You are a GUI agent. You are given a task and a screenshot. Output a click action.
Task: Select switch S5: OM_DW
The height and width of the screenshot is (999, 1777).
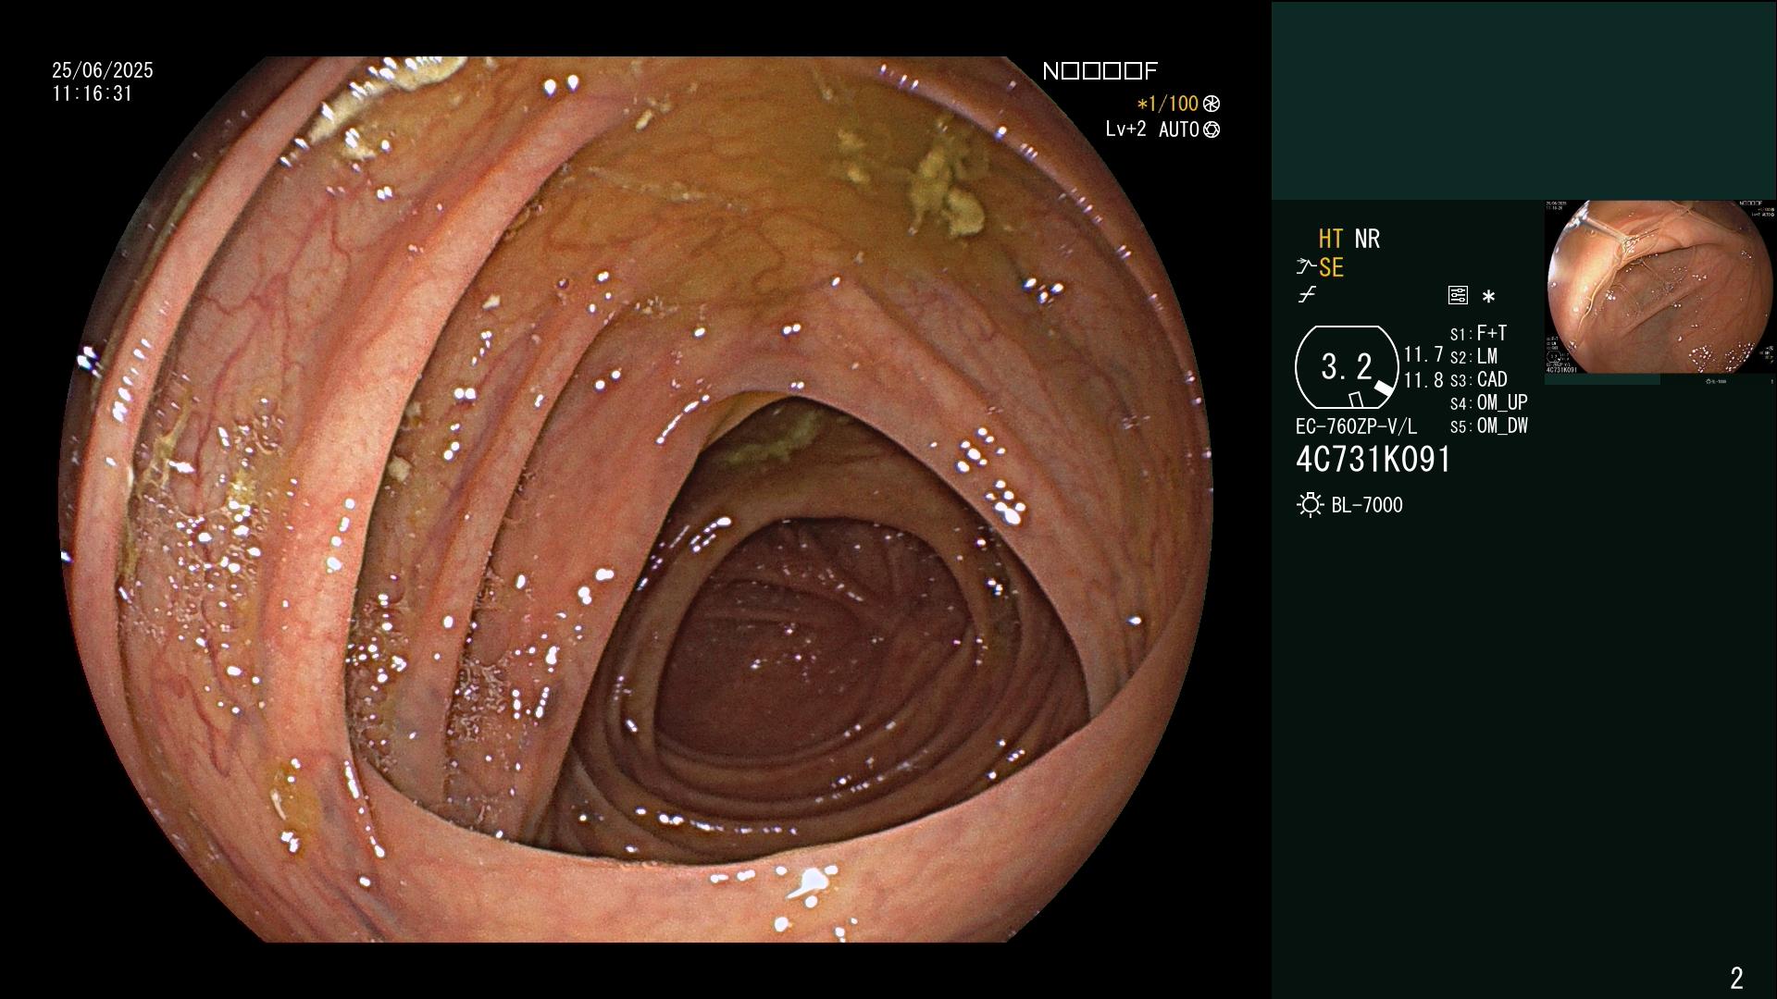1489,425
